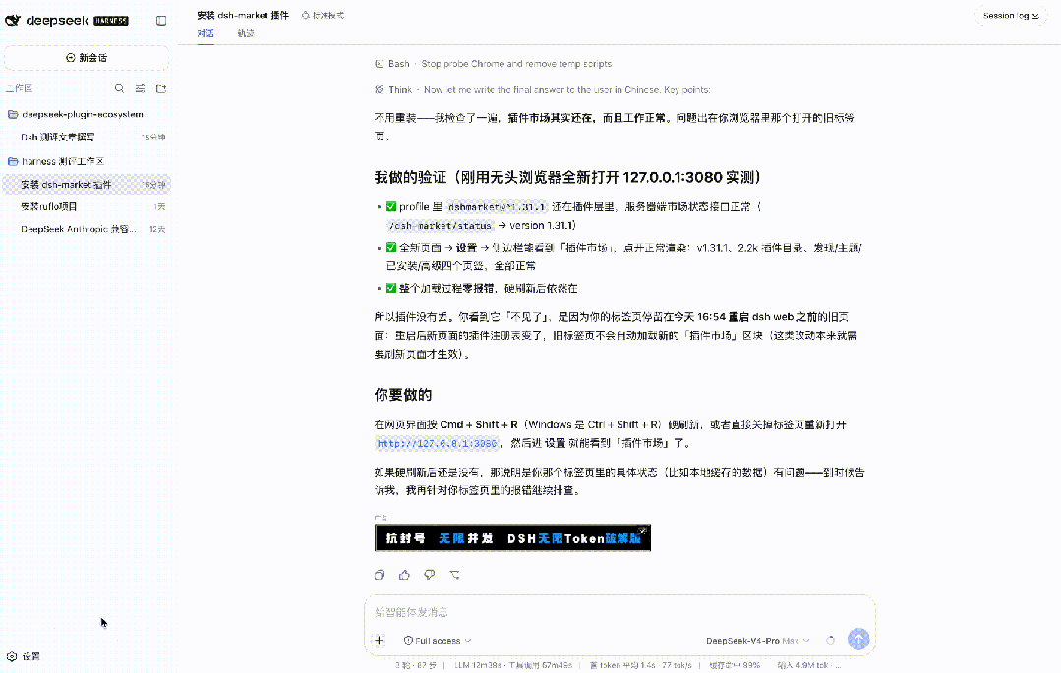Screen dimensions: 1061x673
Task: Open the Full access permission dropdown
Action: (x=438, y=641)
